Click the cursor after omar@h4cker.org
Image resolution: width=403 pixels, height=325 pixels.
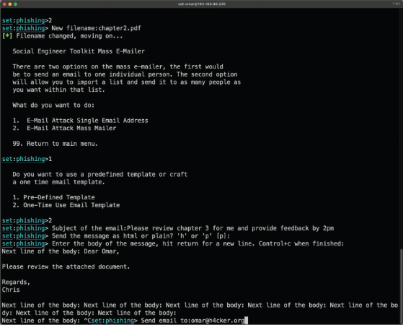coord(246,321)
